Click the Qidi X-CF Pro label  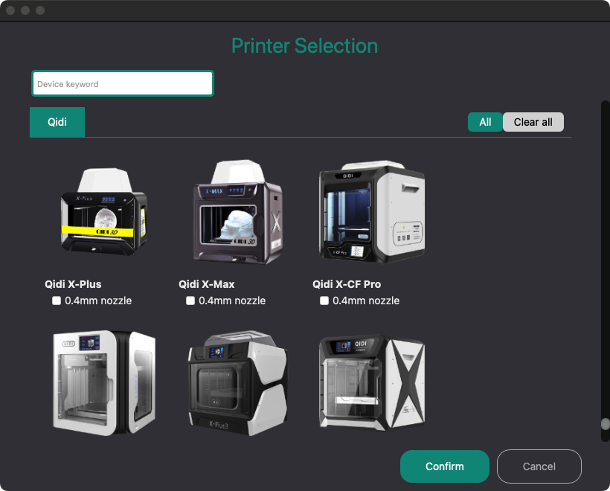coord(347,284)
